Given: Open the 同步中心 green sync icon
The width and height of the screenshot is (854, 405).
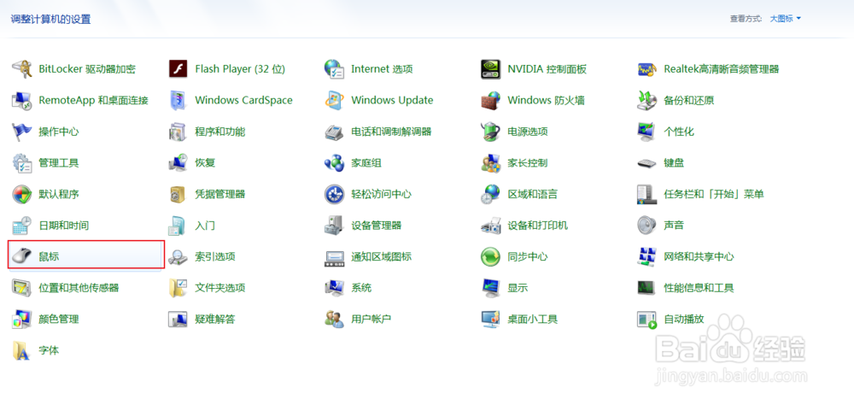Looking at the screenshot, I should [491, 256].
